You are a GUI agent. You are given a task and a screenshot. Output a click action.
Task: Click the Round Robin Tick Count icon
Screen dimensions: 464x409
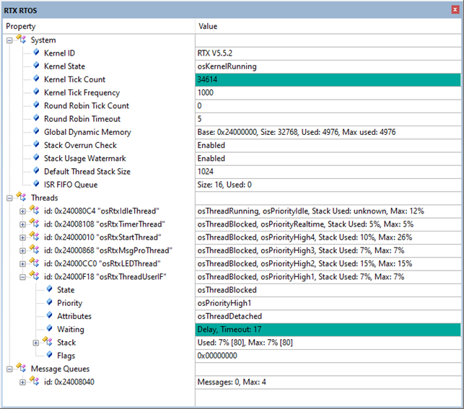[x=36, y=105]
